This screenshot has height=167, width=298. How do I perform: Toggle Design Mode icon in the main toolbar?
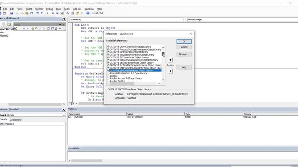tap(62, 13)
